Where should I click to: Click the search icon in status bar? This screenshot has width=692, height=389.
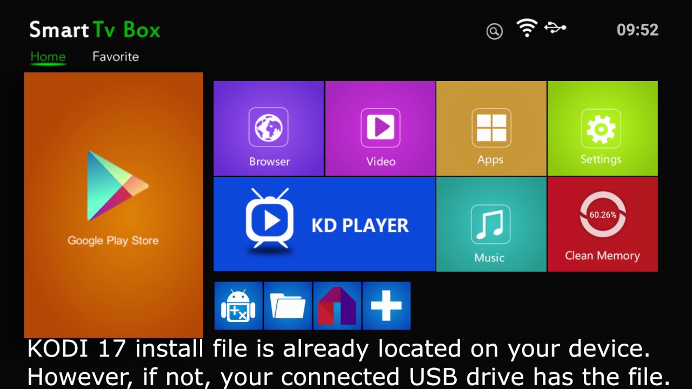[494, 31]
